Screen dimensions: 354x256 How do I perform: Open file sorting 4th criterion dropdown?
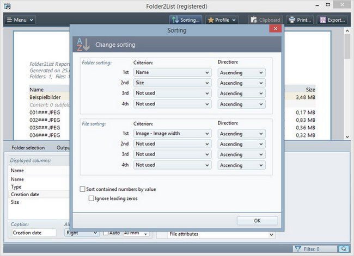pos(172,165)
